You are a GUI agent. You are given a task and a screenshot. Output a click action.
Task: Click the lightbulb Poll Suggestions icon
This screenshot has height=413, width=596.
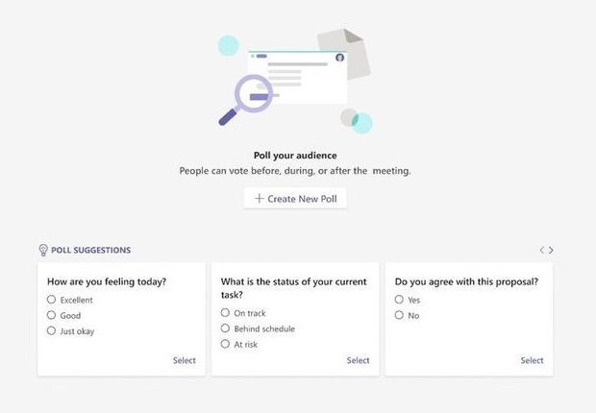43,251
